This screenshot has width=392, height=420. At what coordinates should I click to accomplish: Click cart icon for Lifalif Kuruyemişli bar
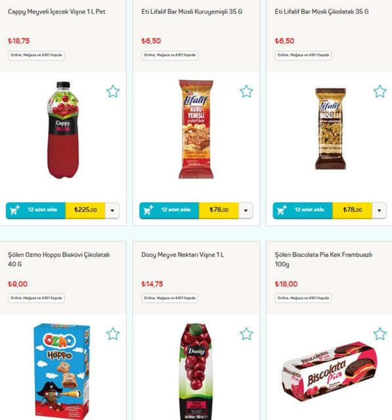click(148, 210)
